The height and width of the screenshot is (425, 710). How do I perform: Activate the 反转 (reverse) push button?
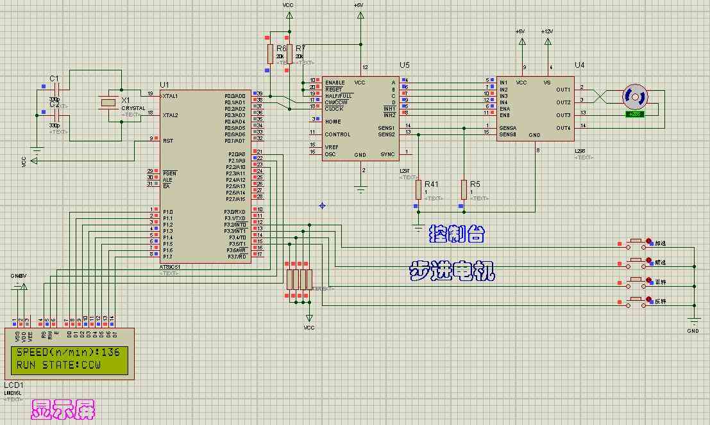[x=636, y=301]
